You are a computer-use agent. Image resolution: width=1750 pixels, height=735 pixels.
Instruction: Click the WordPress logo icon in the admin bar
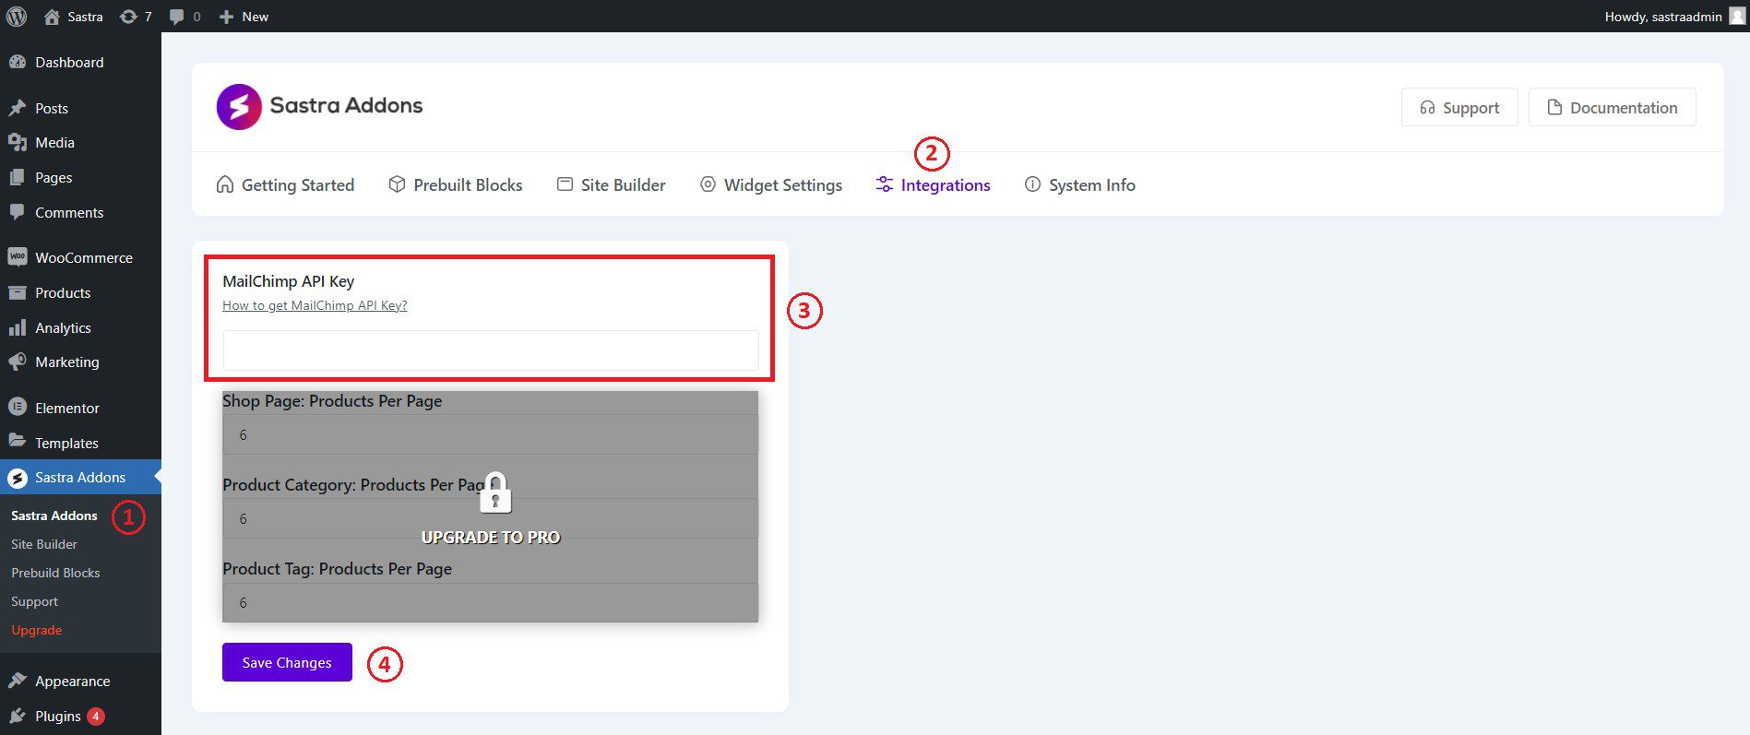click(x=17, y=17)
